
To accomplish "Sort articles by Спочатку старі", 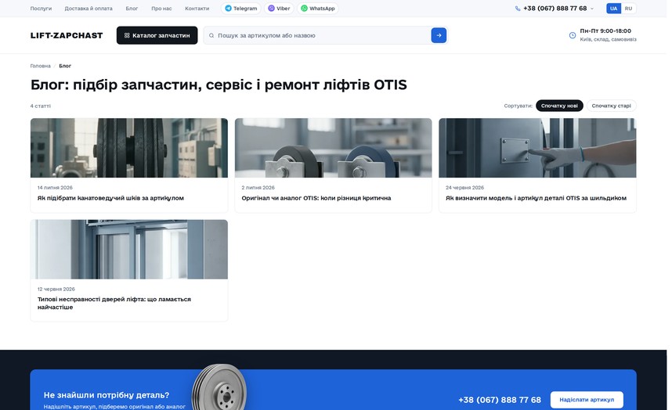I will coord(611,106).
